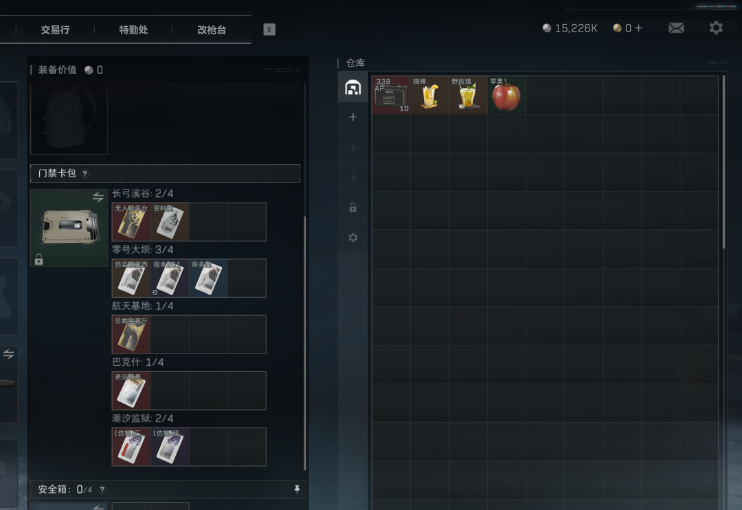Image resolution: width=742 pixels, height=510 pixels.
Task: Select the apple item in warehouse
Action: 506,95
